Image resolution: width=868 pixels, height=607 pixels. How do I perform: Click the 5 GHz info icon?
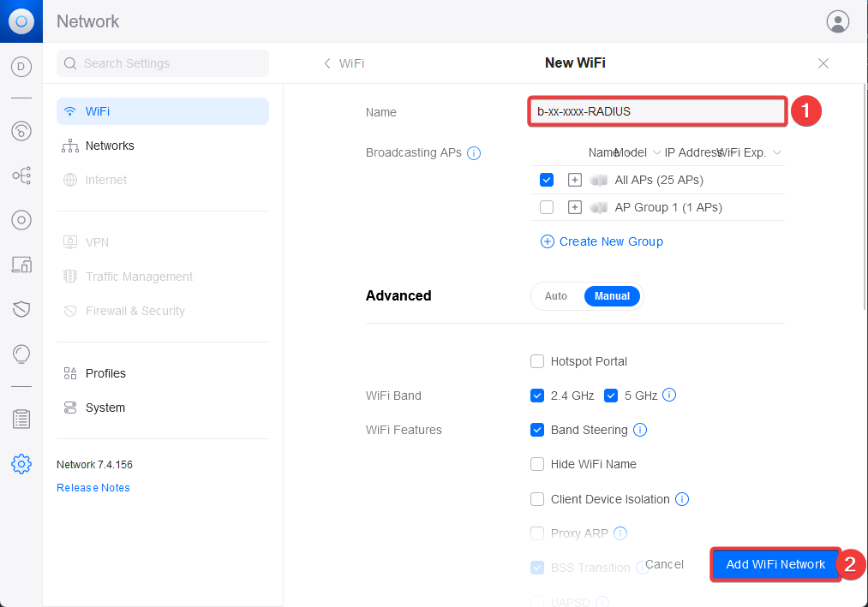[x=669, y=395]
